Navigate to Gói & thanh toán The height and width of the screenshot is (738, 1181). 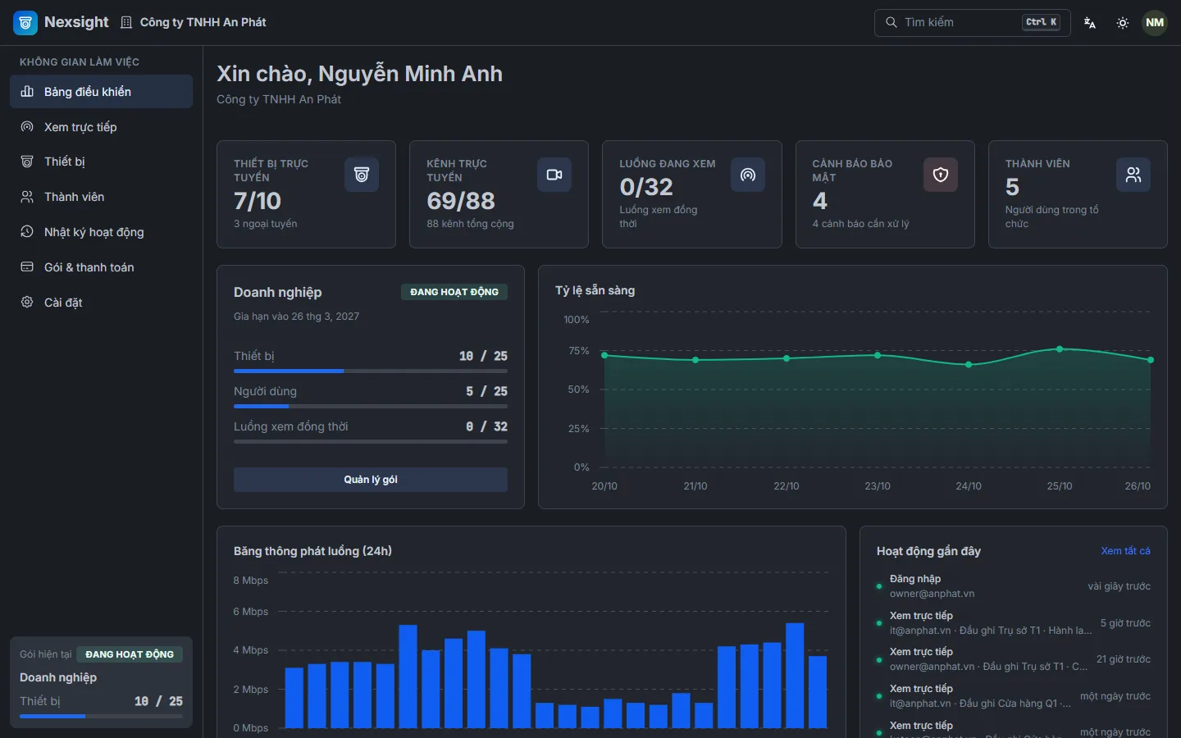[x=102, y=267]
